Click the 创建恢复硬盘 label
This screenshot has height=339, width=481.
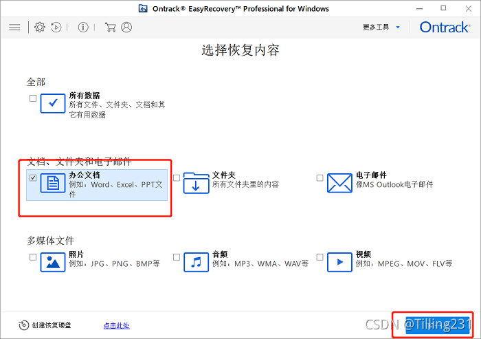point(52,325)
